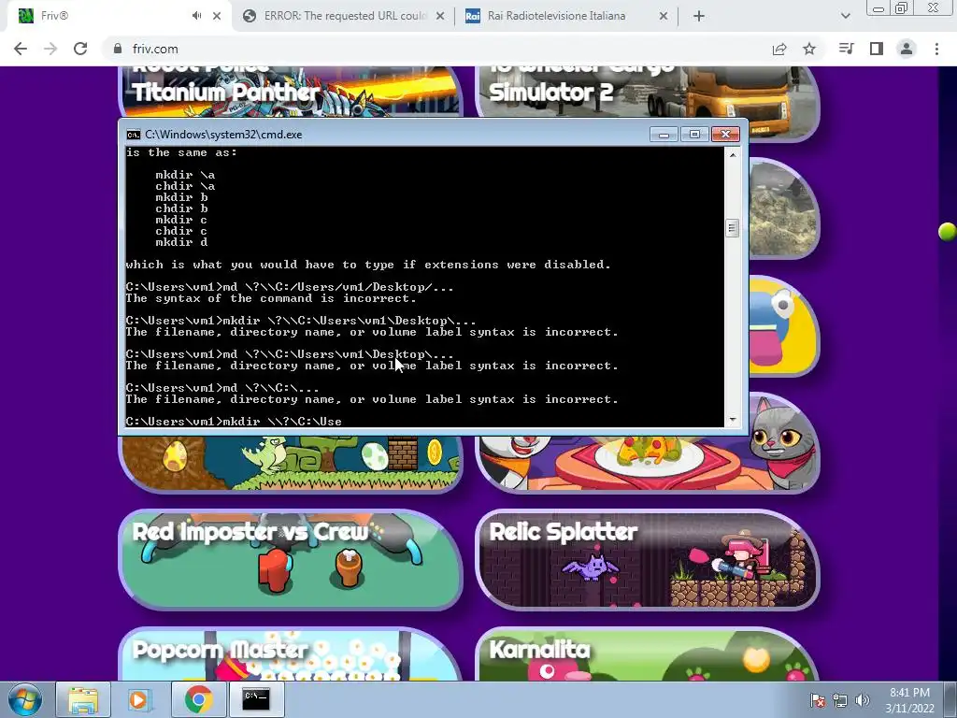Open the blue monster game thumbnail behind cmd
The image size is (957, 718).
tap(784, 326)
